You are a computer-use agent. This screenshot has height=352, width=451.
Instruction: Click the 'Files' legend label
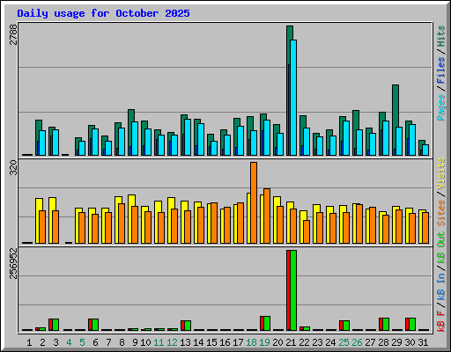(x=441, y=70)
